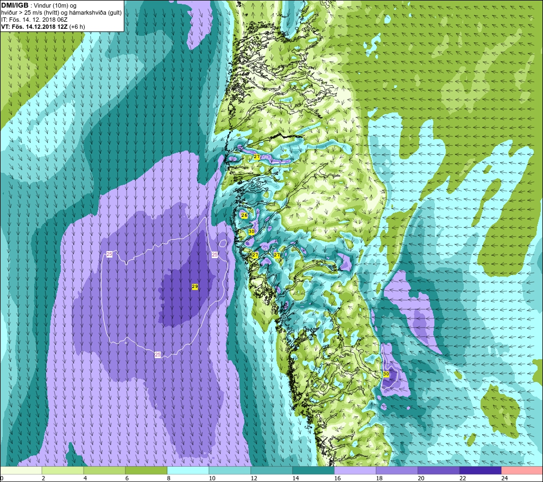The height and width of the screenshot is (482, 543).
Task: Select the 'IT: Fös. 14. 12. 2018 06Z' line
Action: [34, 20]
